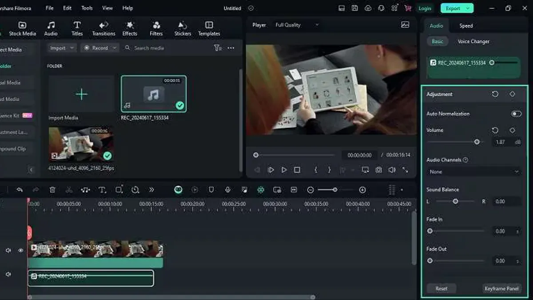The height and width of the screenshot is (300, 533).
Task: Click the save project icon
Action: tap(354, 8)
